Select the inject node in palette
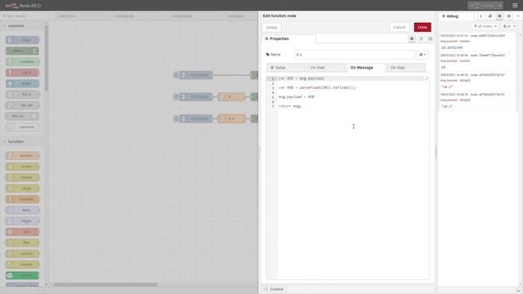The image size is (523, 294). tap(22, 40)
